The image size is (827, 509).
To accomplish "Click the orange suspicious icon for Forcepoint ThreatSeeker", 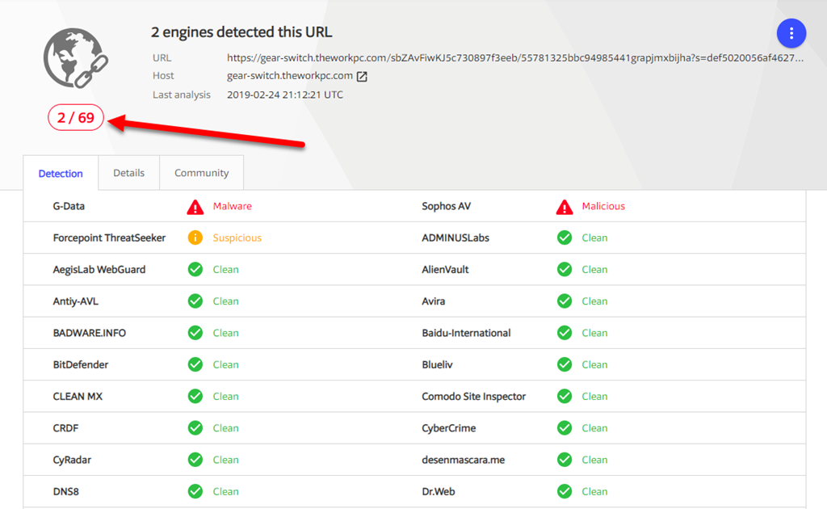I will pos(195,238).
